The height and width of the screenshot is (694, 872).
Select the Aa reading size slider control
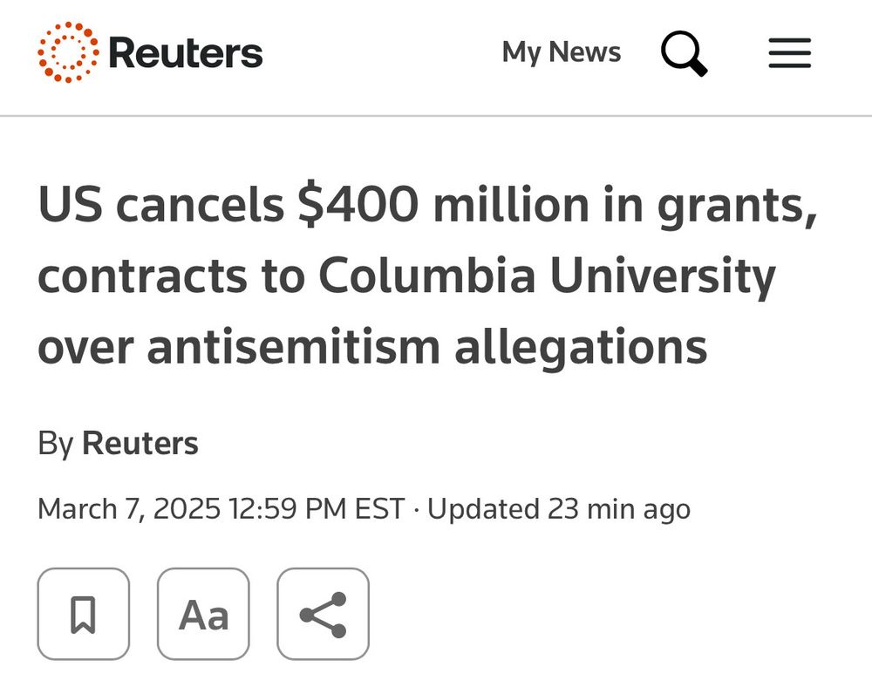pyautogui.click(x=203, y=615)
